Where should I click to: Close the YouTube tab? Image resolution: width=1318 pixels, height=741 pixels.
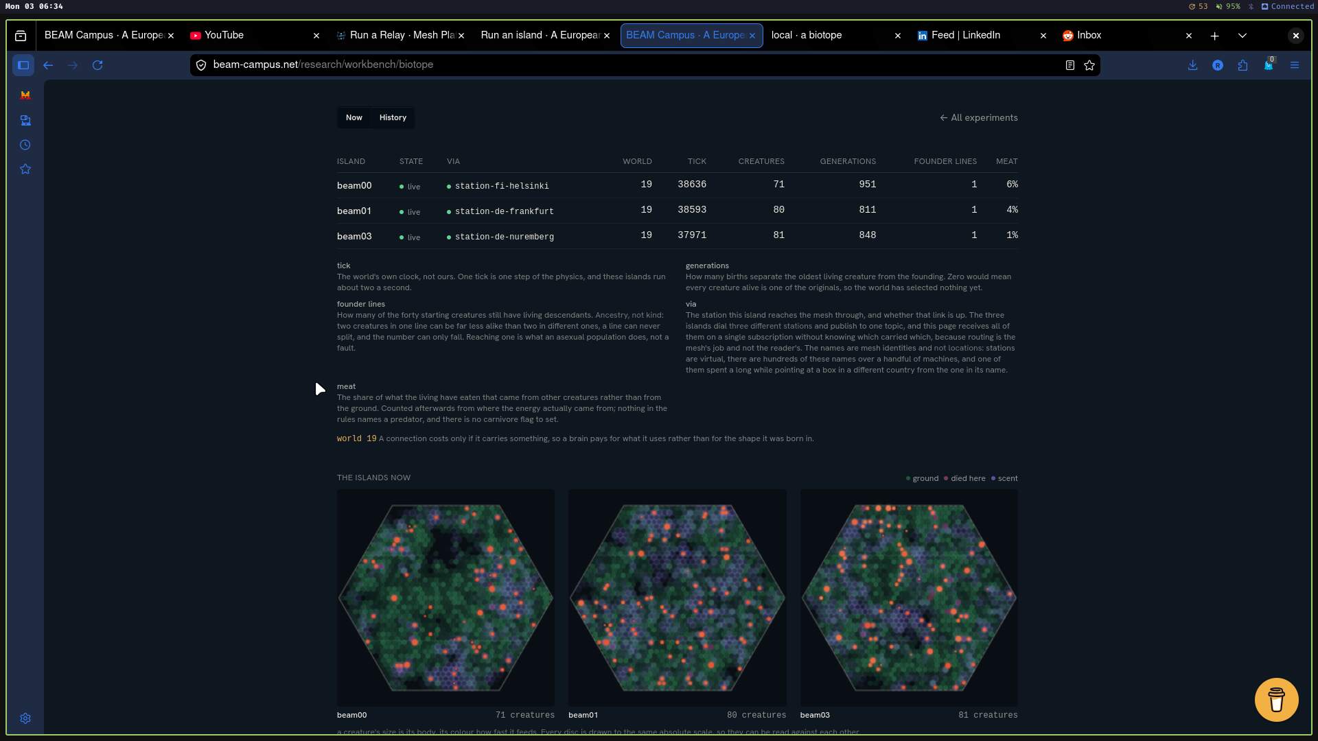[316, 36]
